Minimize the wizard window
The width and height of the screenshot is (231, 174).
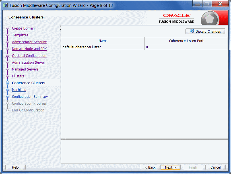pos(197,4)
